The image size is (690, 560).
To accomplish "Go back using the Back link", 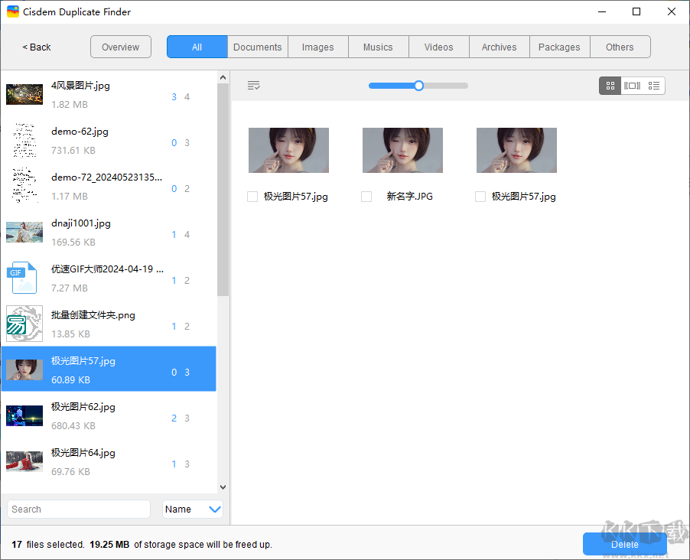I will point(36,47).
